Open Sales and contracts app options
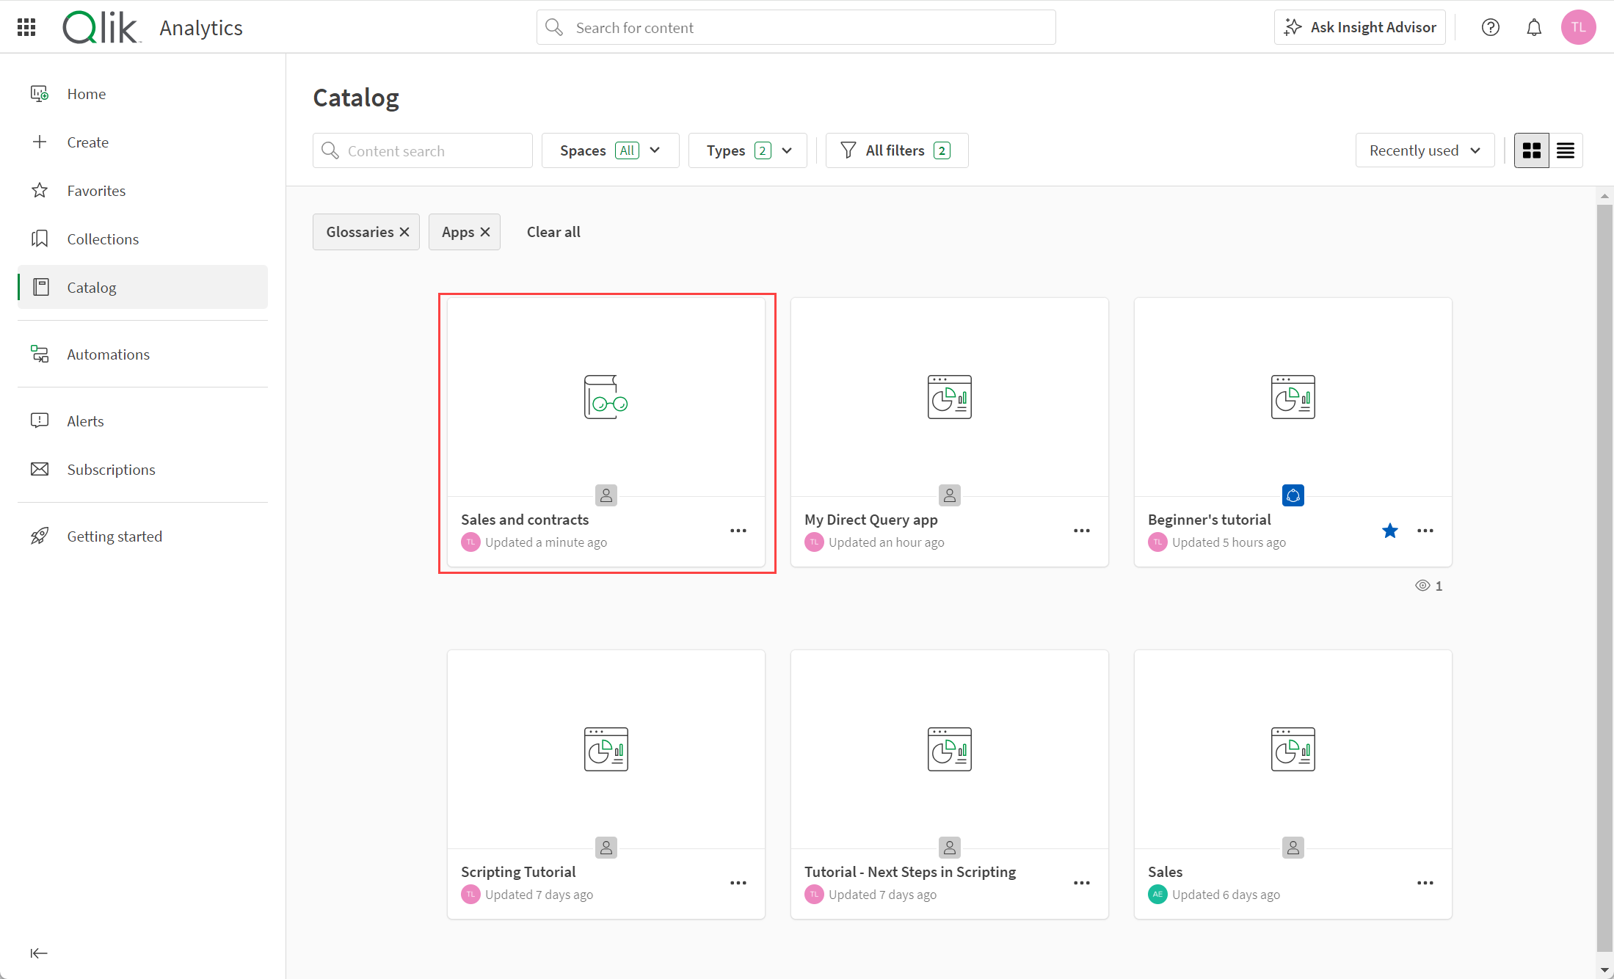 [738, 529]
